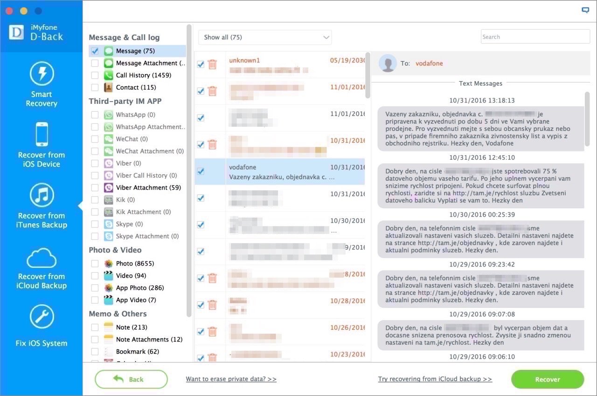Select Recover from iOS Device phone icon

pyautogui.click(x=42, y=134)
